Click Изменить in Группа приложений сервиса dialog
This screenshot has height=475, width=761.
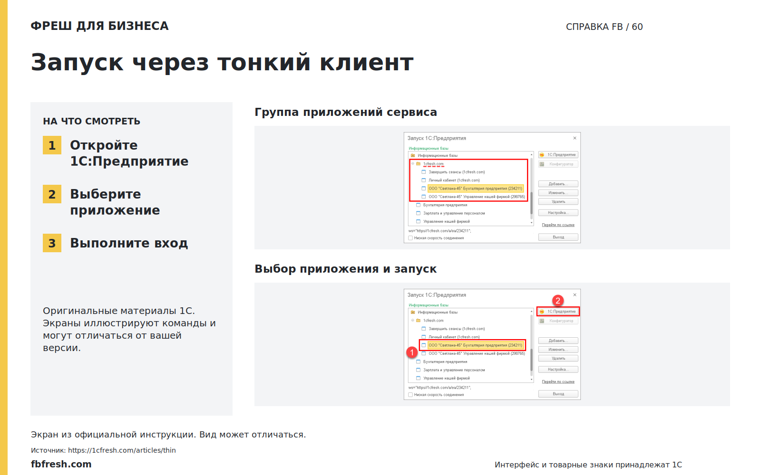(558, 193)
